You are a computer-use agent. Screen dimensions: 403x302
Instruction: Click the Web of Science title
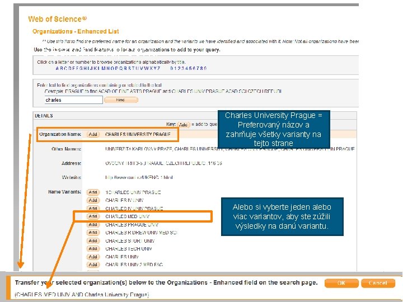(57, 19)
